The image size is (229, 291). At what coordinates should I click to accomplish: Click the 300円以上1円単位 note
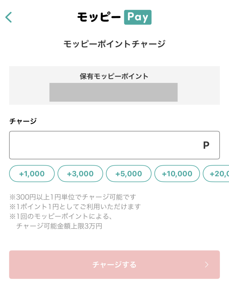click(73, 197)
